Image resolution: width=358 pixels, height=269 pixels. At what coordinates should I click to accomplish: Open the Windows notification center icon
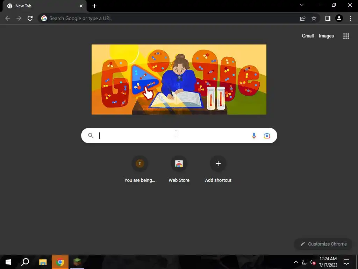point(346,262)
